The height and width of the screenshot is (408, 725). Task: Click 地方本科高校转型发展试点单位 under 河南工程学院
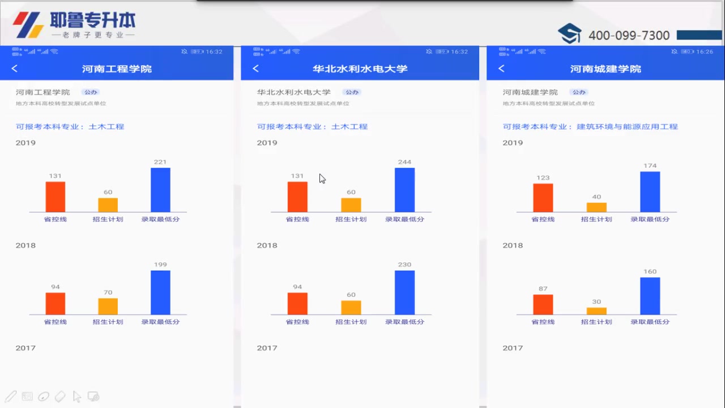click(x=61, y=104)
